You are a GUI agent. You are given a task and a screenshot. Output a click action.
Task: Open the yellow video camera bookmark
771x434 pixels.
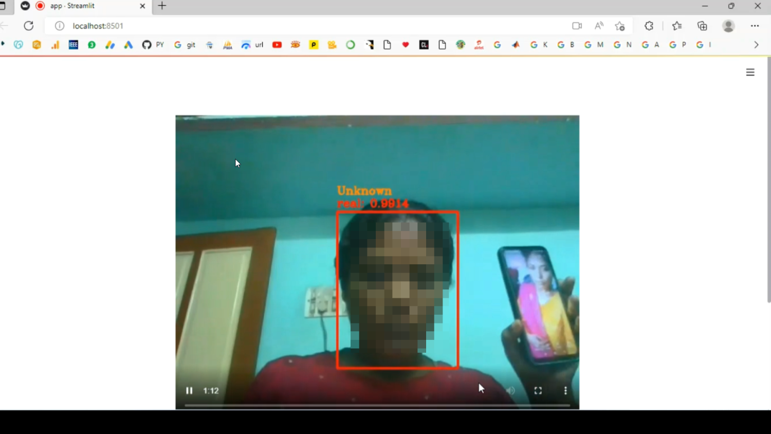click(x=332, y=45)
